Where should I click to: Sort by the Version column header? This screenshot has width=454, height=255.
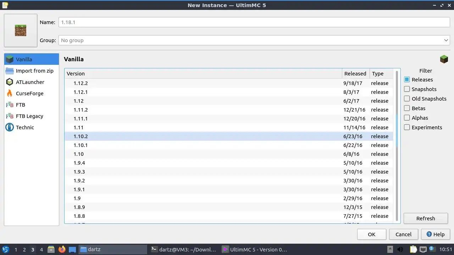click(x=203, y=74)
